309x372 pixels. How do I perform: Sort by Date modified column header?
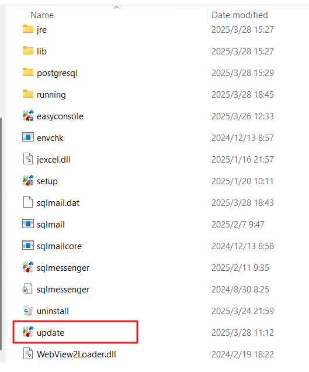[x=239, y=15]
